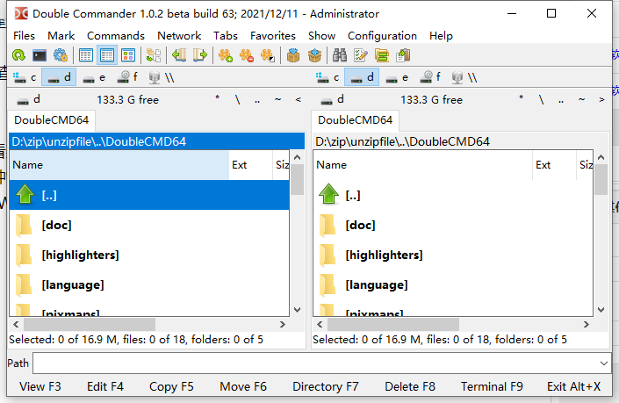Click the extract files box icon
The width and height of the screenshot is (619, 403).
tap(314, 55)
